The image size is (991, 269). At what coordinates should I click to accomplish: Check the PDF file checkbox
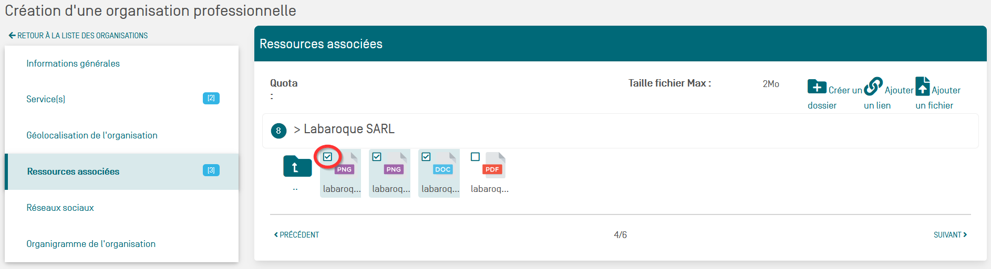(476, 157)
